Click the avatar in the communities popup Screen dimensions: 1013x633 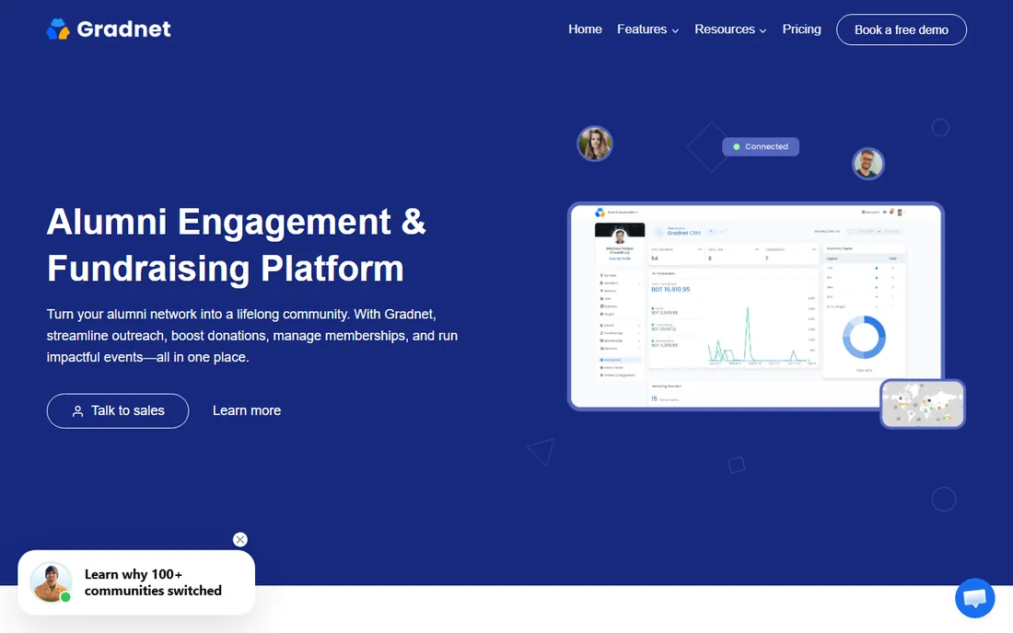point(51,582)
